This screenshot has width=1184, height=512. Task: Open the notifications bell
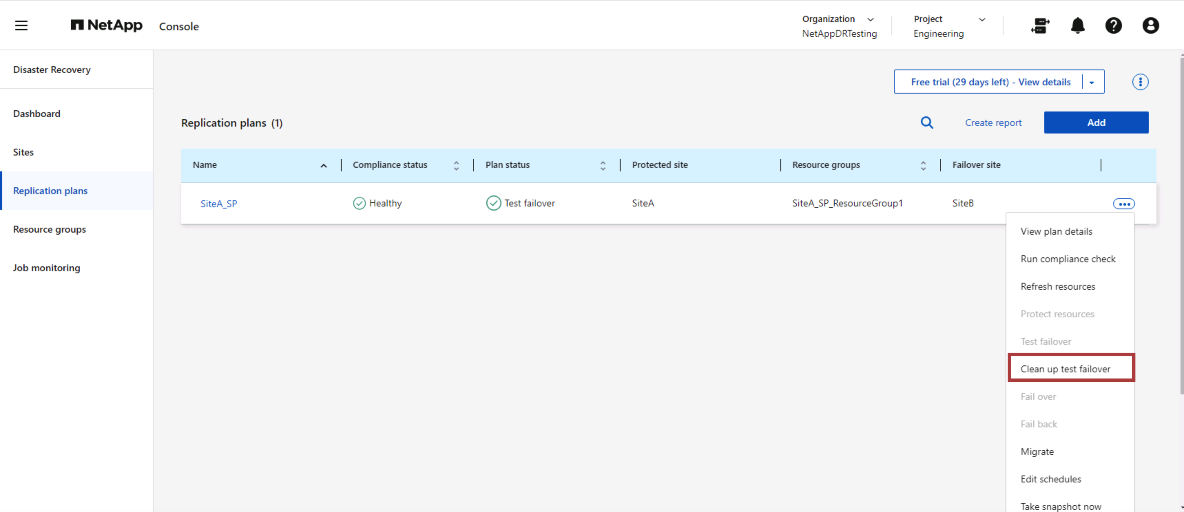1077,26
